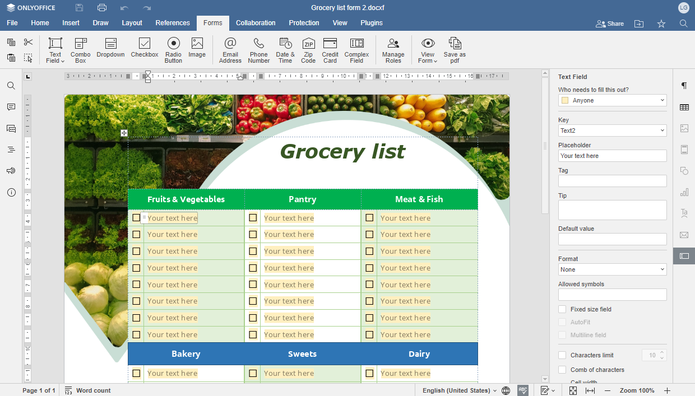Viewport: 695px width, 396px height.
Task: Insert a Zip Code field
Action: 308,48
